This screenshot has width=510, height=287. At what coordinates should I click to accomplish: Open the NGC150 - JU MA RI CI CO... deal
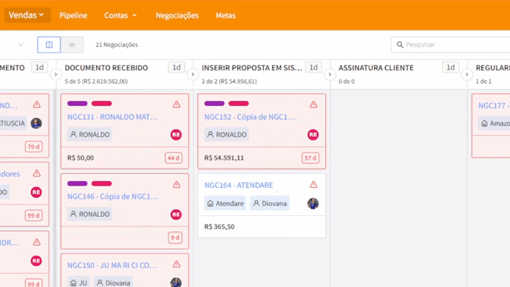click(x=112, y=266)
